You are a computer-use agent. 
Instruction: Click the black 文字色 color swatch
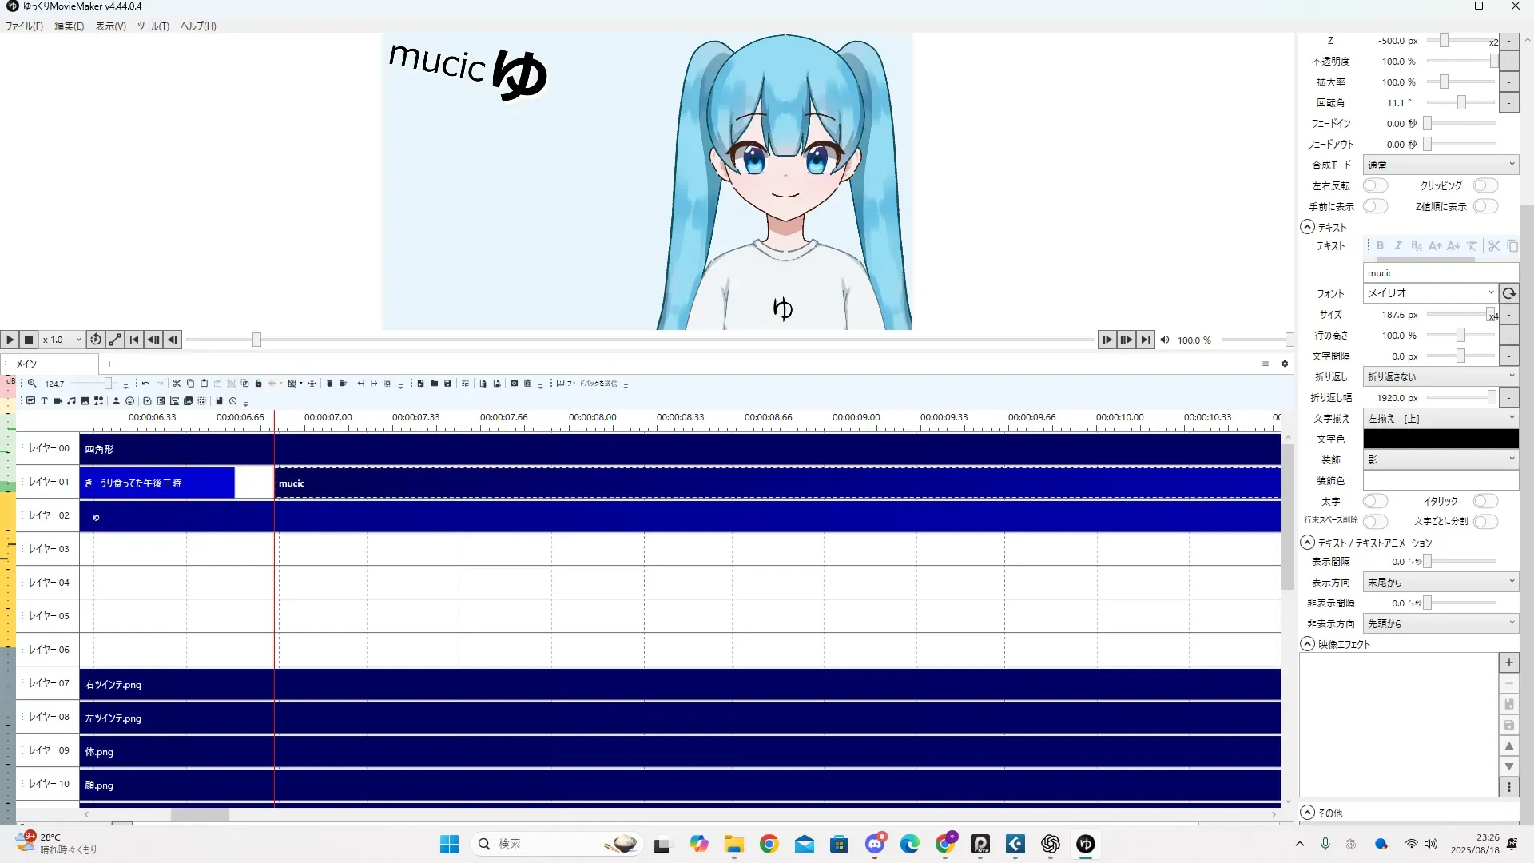(1440, 439)
